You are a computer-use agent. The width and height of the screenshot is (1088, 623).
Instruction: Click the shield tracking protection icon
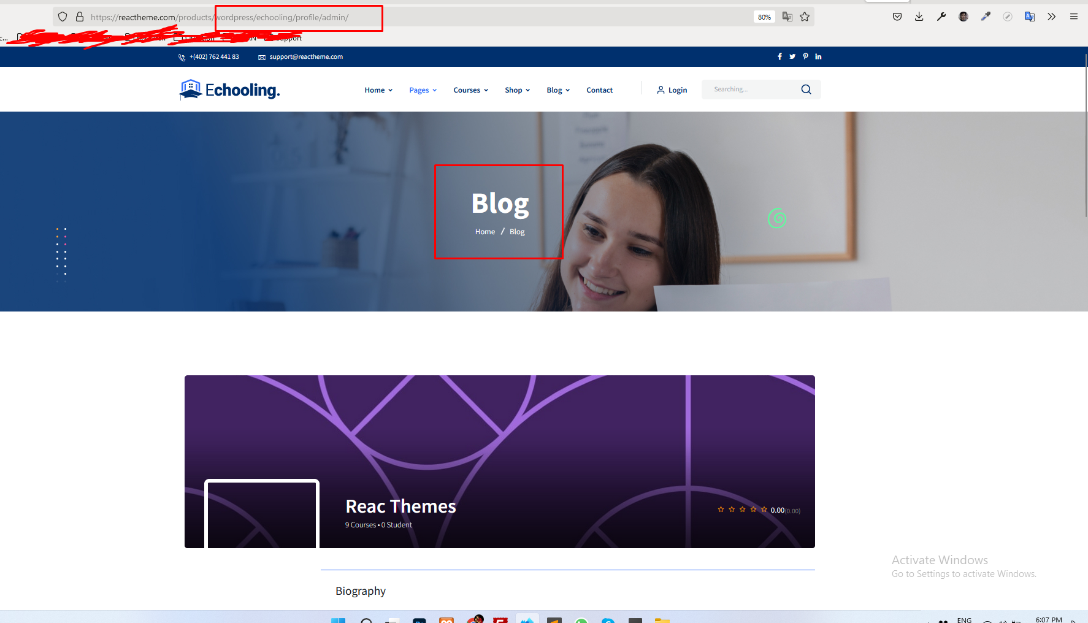63,17
